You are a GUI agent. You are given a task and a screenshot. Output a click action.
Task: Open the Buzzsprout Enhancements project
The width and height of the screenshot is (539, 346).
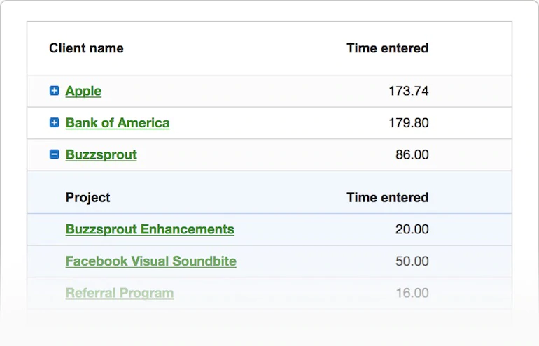coord(150,229)
